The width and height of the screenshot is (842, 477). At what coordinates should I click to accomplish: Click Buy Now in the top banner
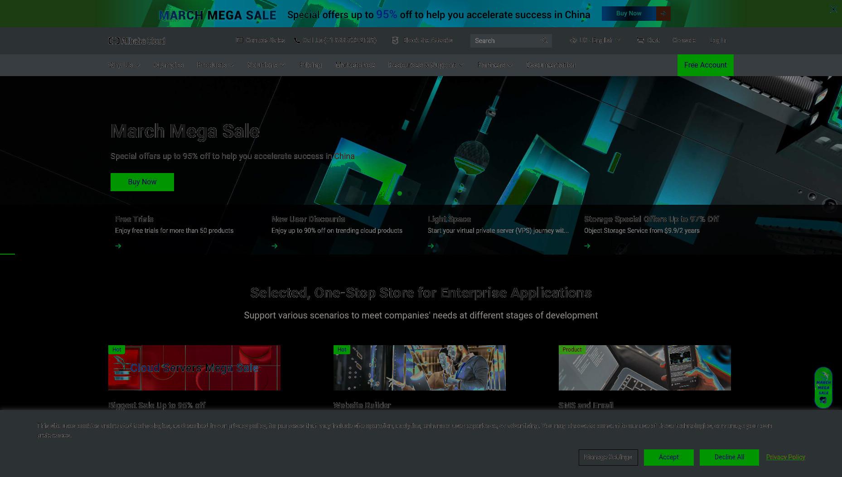[629, 14]
